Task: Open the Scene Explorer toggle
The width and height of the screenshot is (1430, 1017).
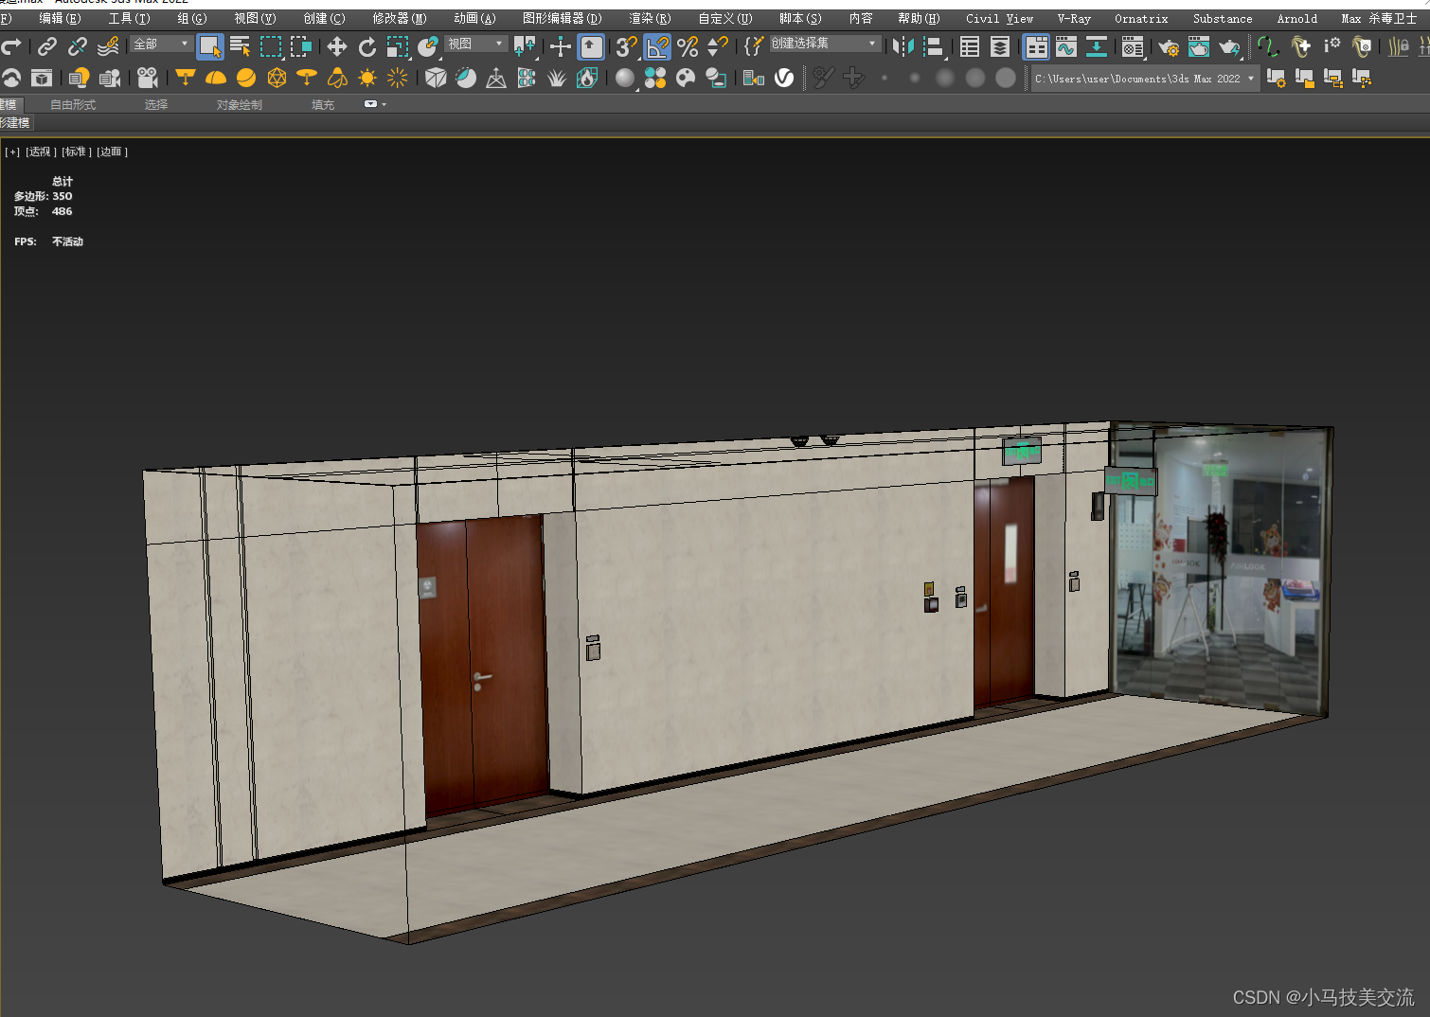Action: [970, 45]
